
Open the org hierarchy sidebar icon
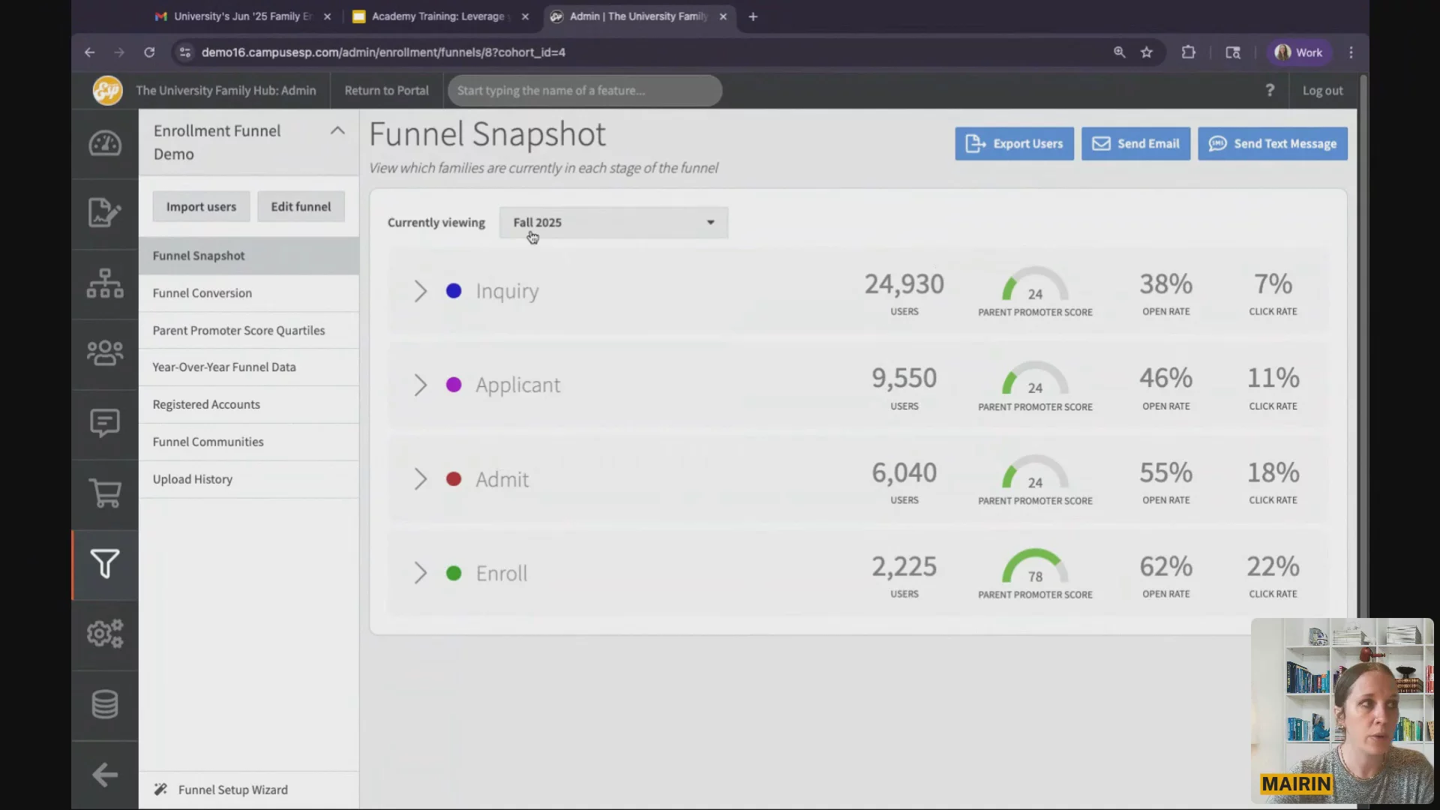tap(105, 283)
